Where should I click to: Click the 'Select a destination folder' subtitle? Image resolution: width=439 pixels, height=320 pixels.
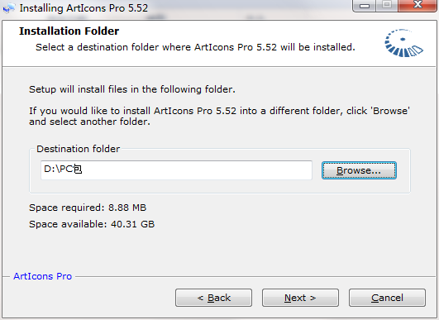pyautogui.click(x=195, y=47)
